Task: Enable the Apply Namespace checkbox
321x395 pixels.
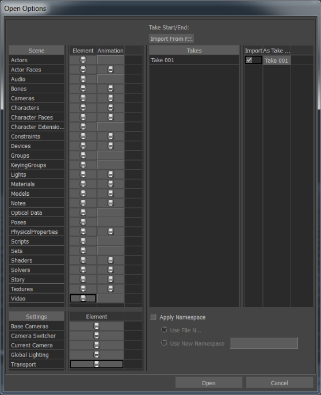Action: point(153,317)
